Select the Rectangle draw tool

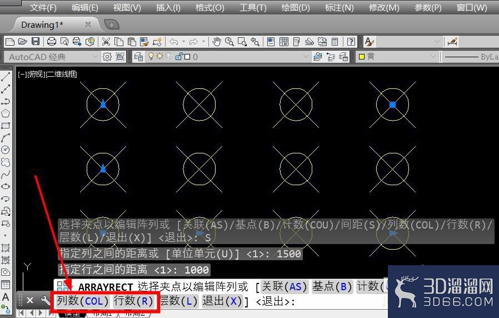[6, 126]
